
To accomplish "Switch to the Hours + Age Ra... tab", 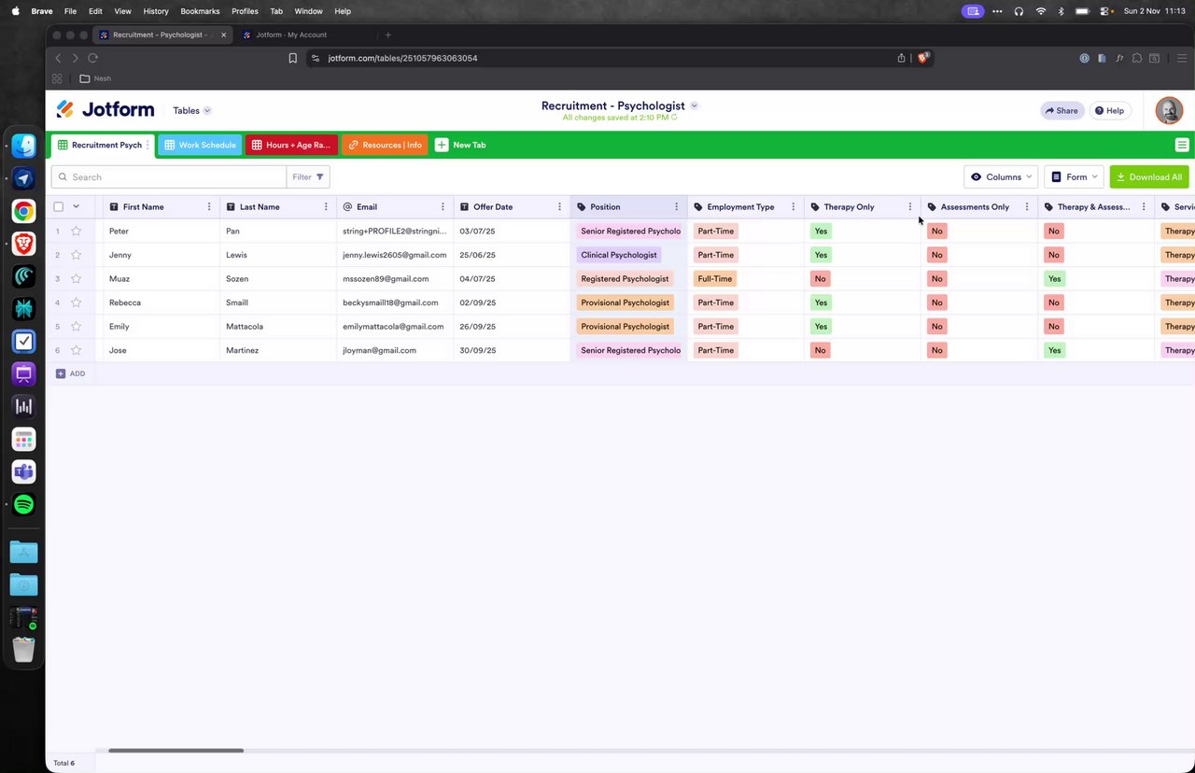I will point(291,145).
